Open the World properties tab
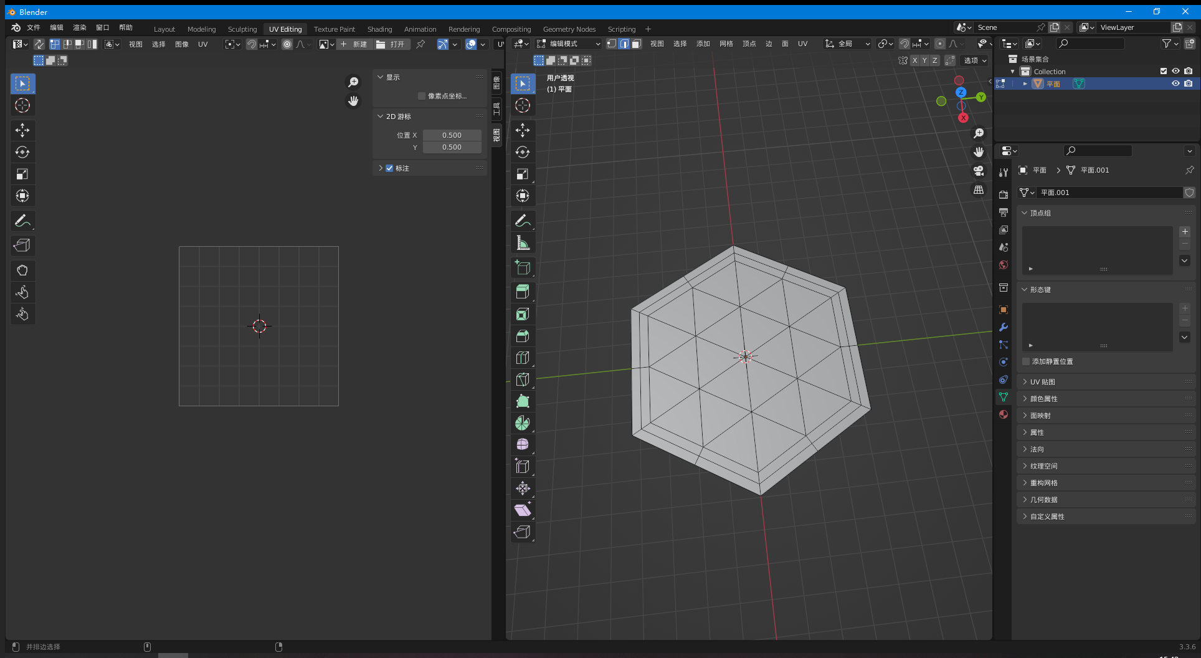 pos(1003,265)
